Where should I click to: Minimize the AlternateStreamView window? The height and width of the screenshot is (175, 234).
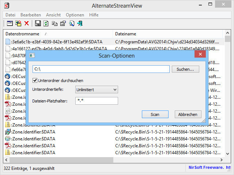[x=200, y=5]
